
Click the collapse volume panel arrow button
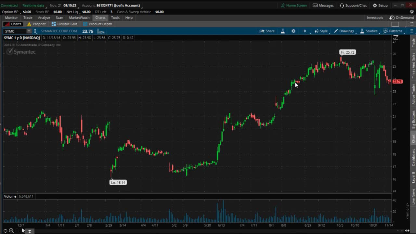tap(29, 231)
